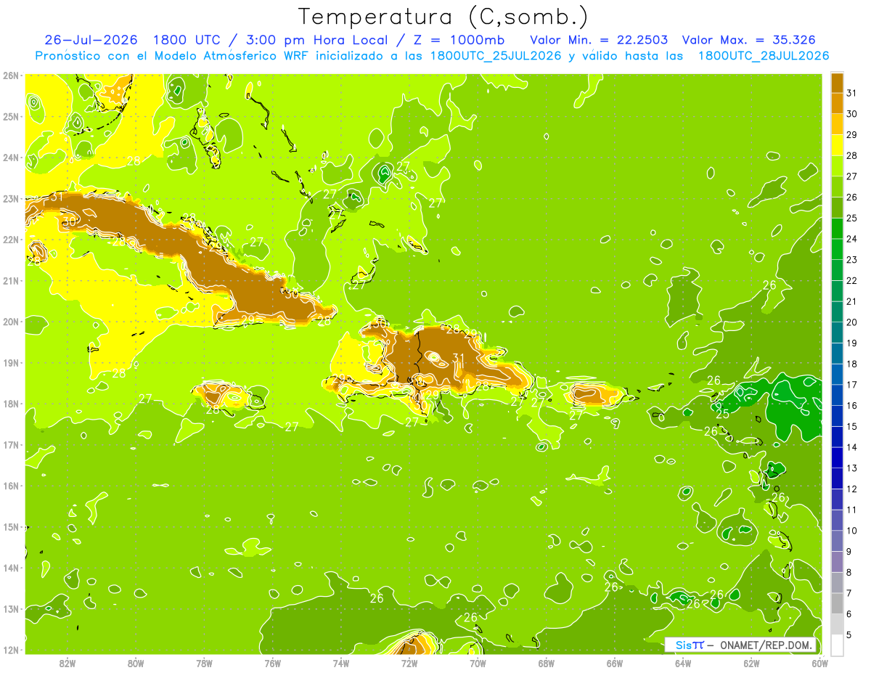Viewport: 871px width, 673px height.
Task: Click the "31" label on color scale
Action: (x=851, y=93)
